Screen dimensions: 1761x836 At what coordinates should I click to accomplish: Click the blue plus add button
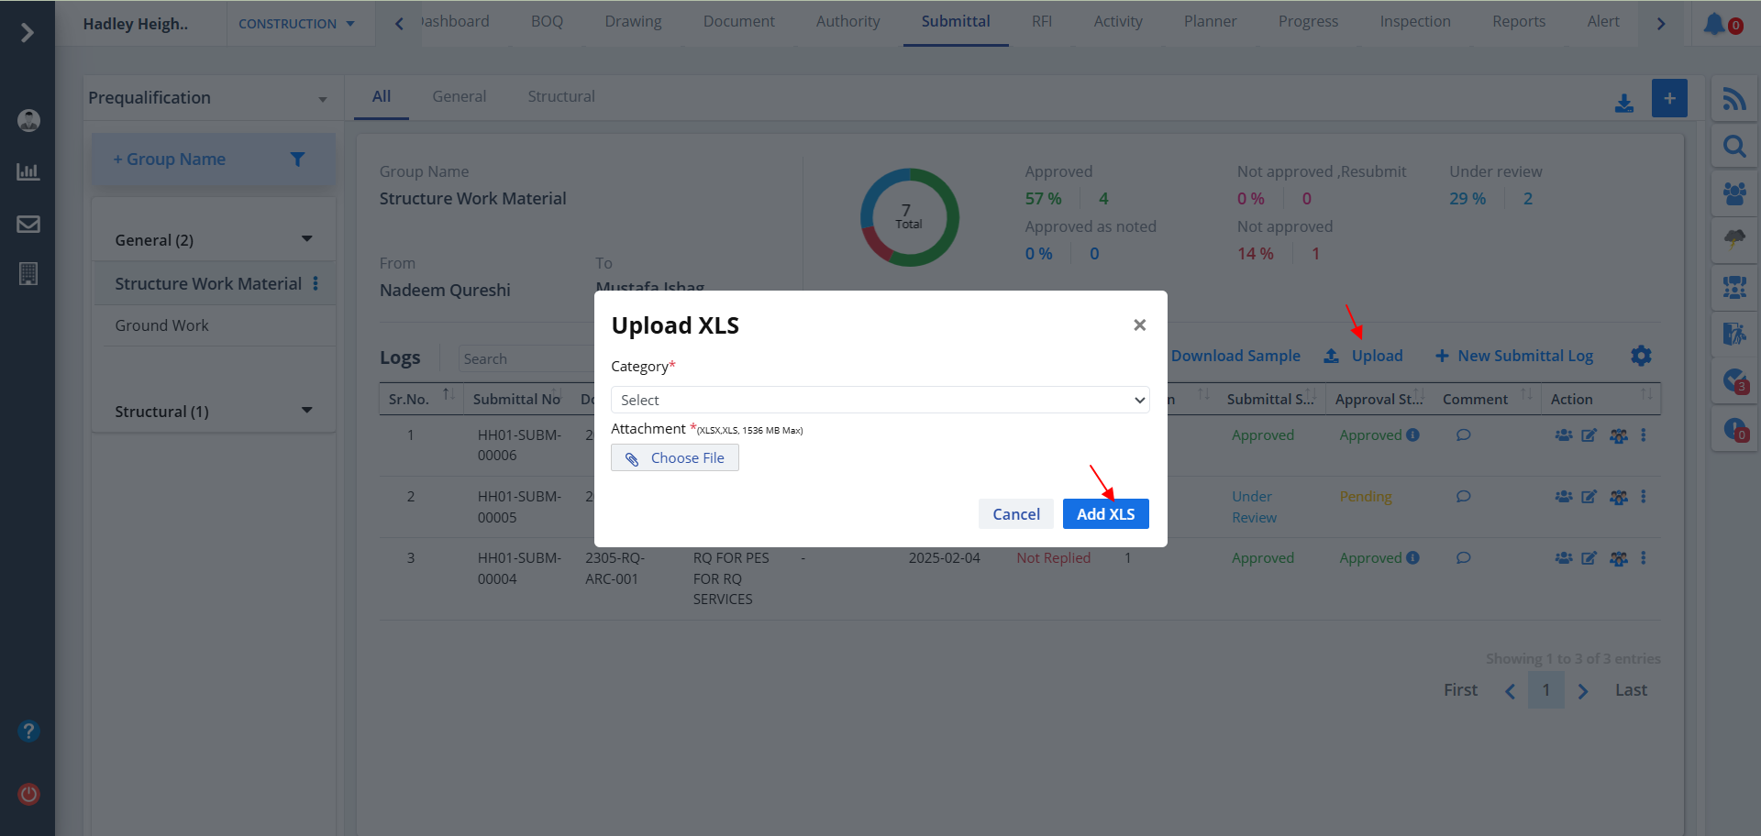pos(1669,98)
